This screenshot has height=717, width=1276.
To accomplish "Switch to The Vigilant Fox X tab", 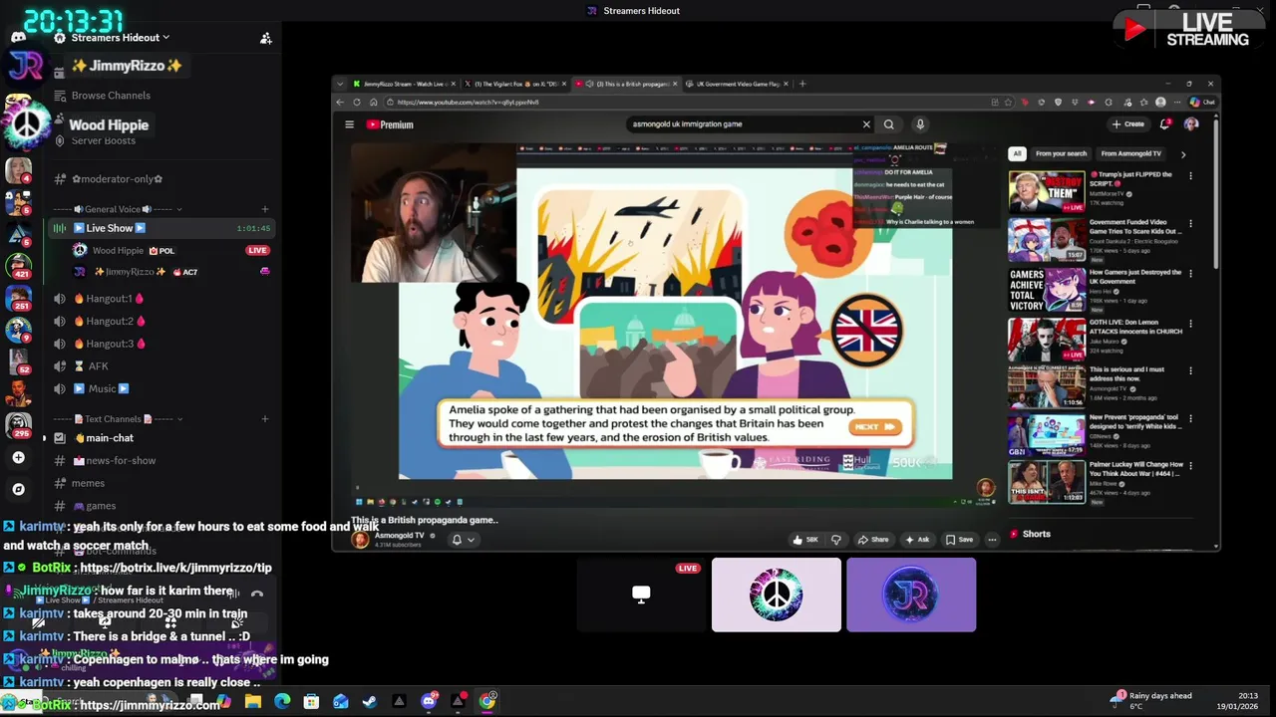I will [x=514, y=84].
